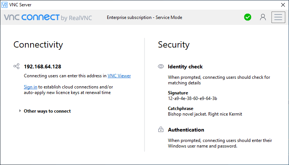Viewport: 289px width, 165px height.
Task: Click the Connectivity section title
Action: coord(38,45)
